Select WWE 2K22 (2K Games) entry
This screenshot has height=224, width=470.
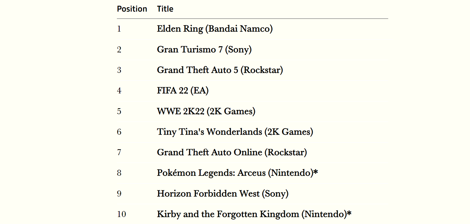pyautogui.click(x=252, y=111)
